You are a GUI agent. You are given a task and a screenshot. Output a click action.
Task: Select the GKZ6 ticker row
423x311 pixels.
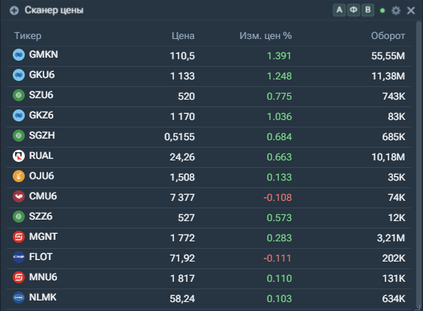tap(208, 117)
